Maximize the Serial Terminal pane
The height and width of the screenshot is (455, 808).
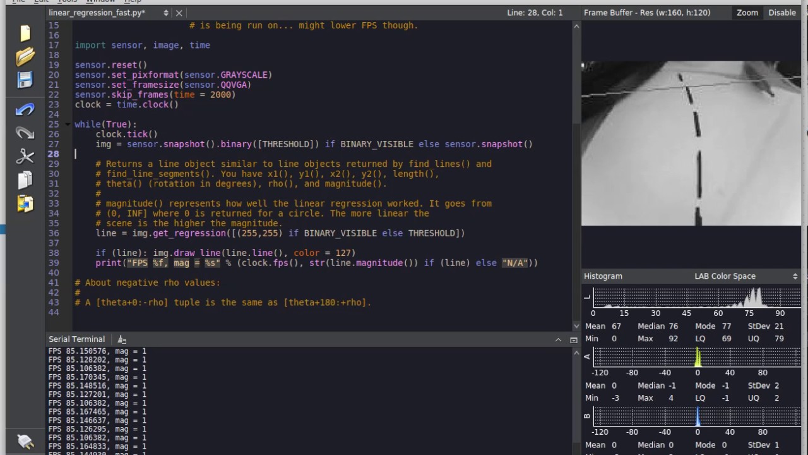573,340
